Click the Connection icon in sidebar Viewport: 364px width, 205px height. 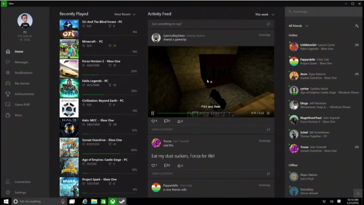[x=8, y=182]
